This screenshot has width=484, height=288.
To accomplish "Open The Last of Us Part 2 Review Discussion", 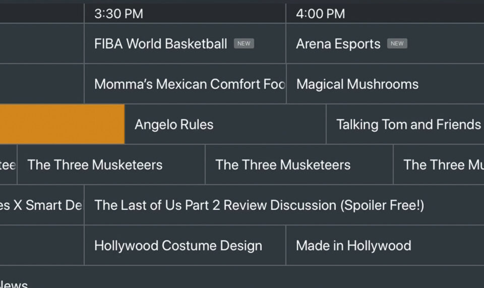I will point(259,205).
